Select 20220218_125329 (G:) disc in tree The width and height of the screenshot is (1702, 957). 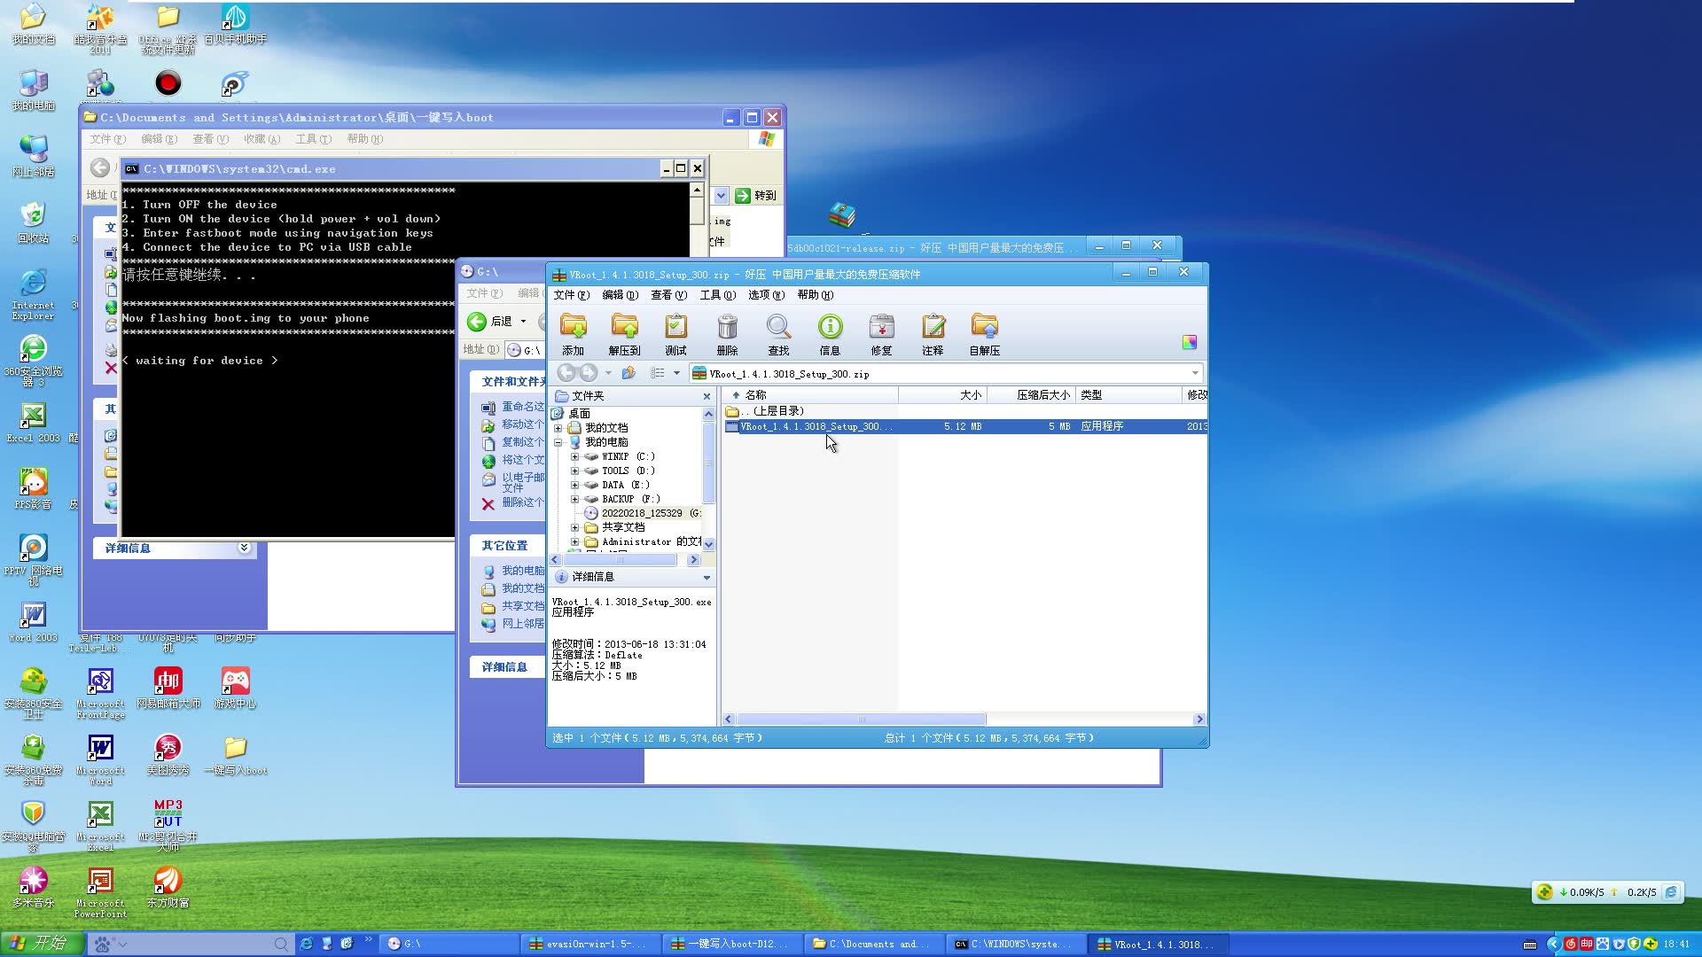click(642, 513)
